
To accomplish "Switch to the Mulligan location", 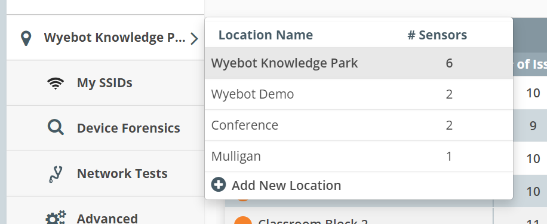I will tap(359, 157).
